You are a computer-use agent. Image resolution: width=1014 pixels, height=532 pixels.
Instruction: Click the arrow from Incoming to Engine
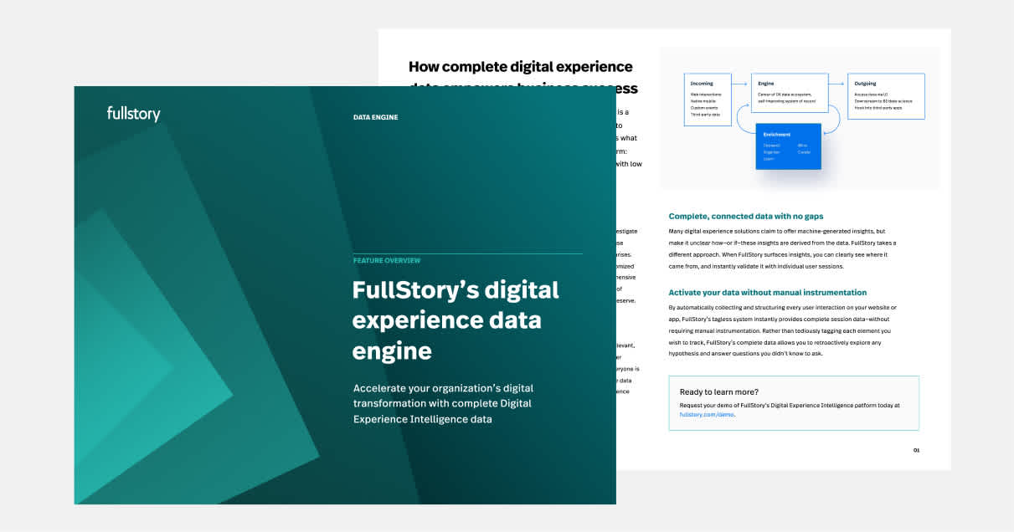[x=741, y=83]
